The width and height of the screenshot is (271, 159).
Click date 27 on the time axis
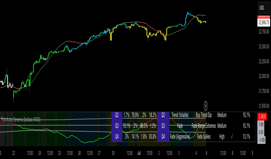[x=99, y=153]
